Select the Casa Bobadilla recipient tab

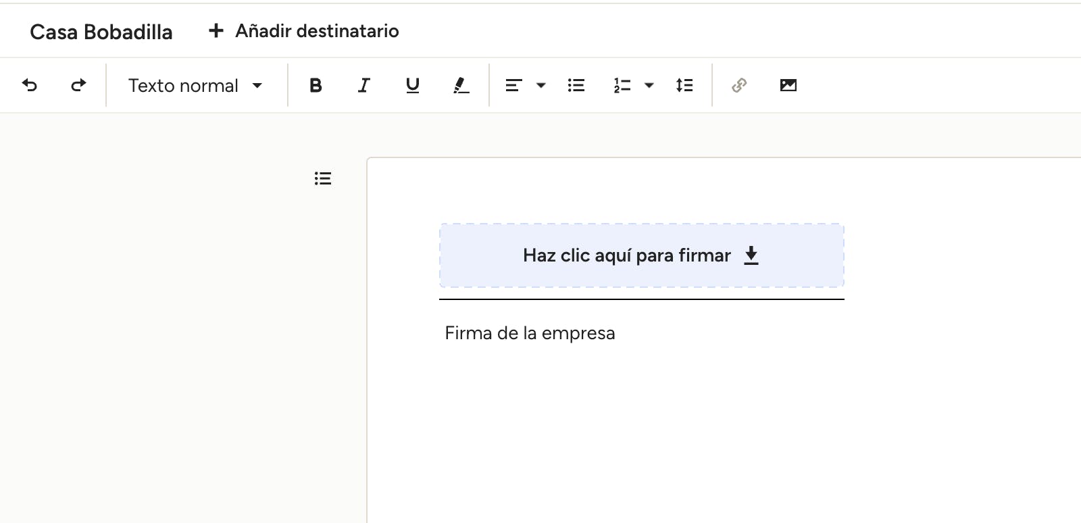point(101,32)
